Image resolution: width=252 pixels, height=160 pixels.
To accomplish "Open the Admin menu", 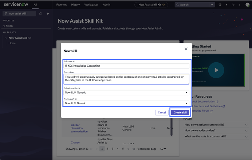I will tap(107, 5).
